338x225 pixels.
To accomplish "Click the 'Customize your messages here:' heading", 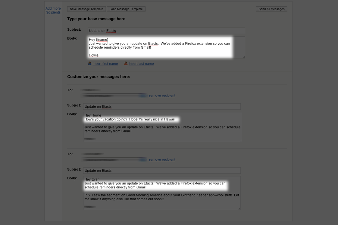I will pyautogui.click(x=99, y=77).
